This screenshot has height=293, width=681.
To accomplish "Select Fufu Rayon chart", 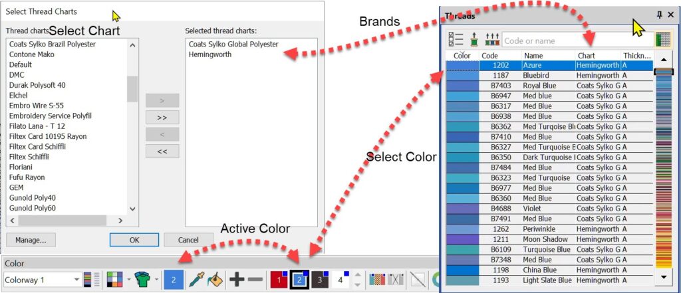I will [x=27, y=177].
